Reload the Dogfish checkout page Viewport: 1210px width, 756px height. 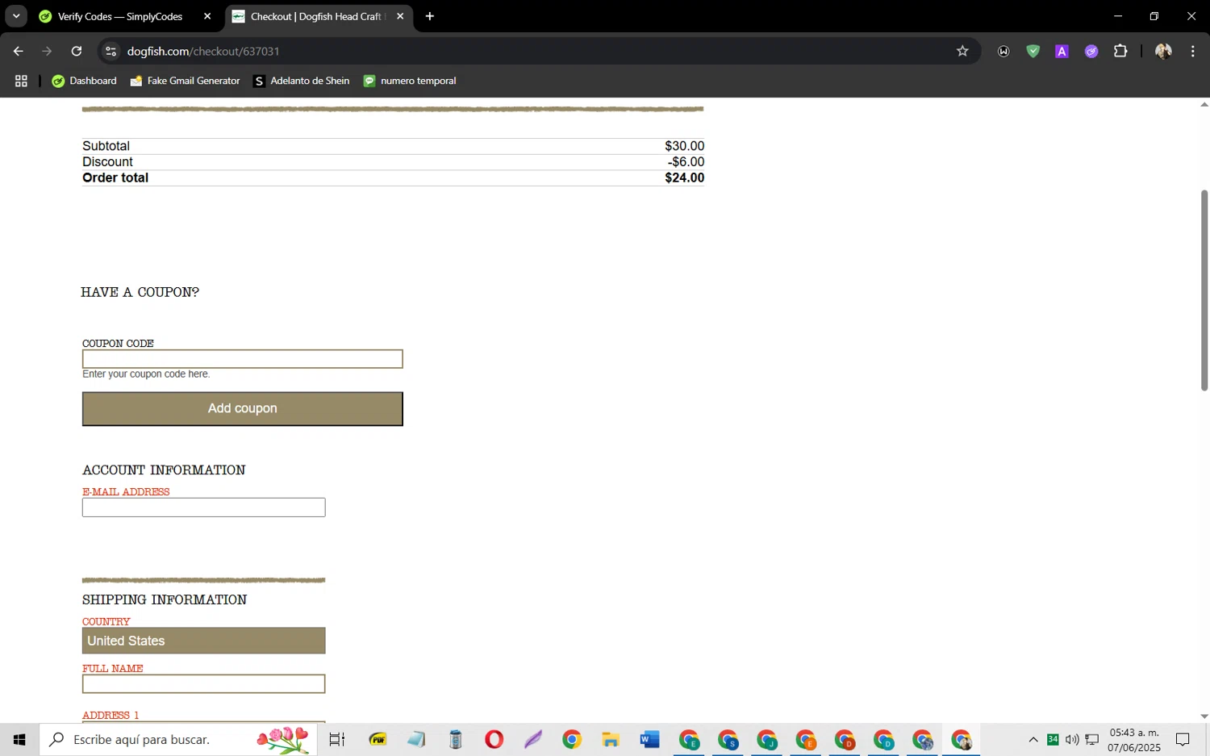(x=77, y=51)
